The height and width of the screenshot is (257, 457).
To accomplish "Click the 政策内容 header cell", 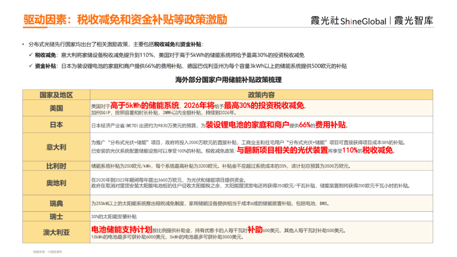I will pos(261,95).
